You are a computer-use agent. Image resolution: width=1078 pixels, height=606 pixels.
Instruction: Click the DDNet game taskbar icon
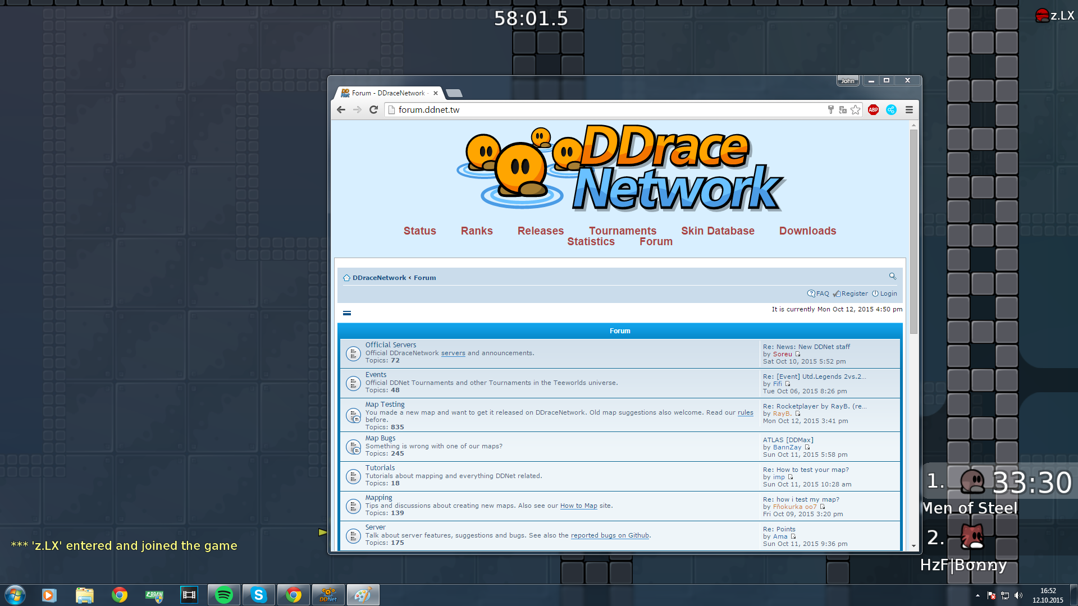tap(328, 595)
